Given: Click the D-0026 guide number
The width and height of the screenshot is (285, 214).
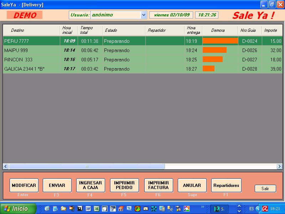Looking at the screenshot, I should point(250,50).
